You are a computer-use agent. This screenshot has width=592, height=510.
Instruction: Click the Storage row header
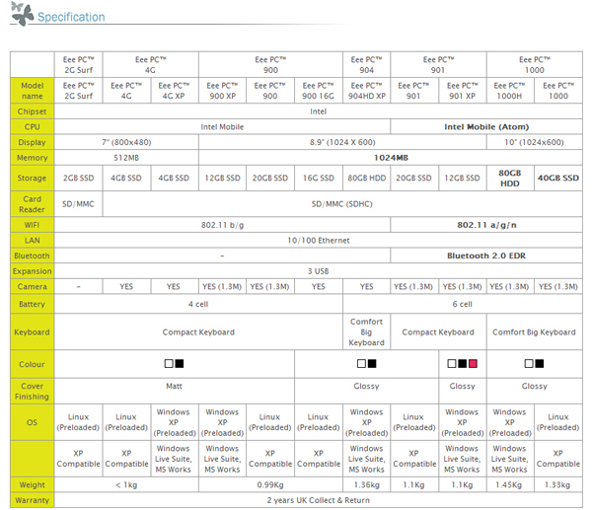pos(33,178)
